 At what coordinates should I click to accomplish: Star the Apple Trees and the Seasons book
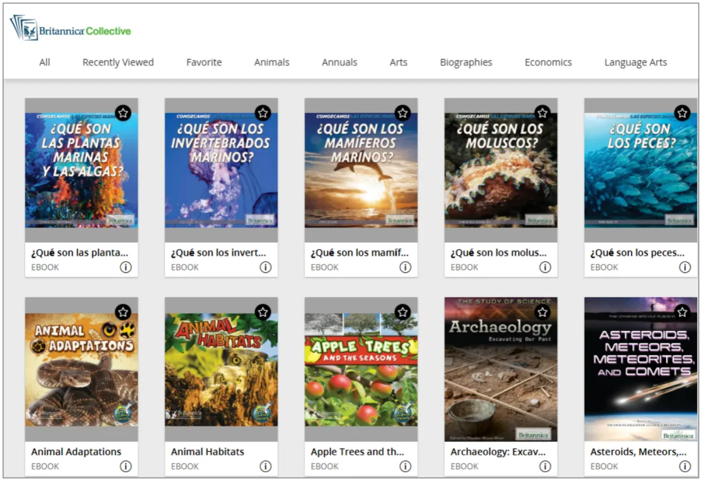[x=403, y=312]
